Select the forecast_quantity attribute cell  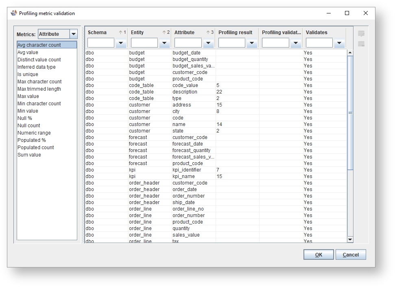(x=194, y=150)
